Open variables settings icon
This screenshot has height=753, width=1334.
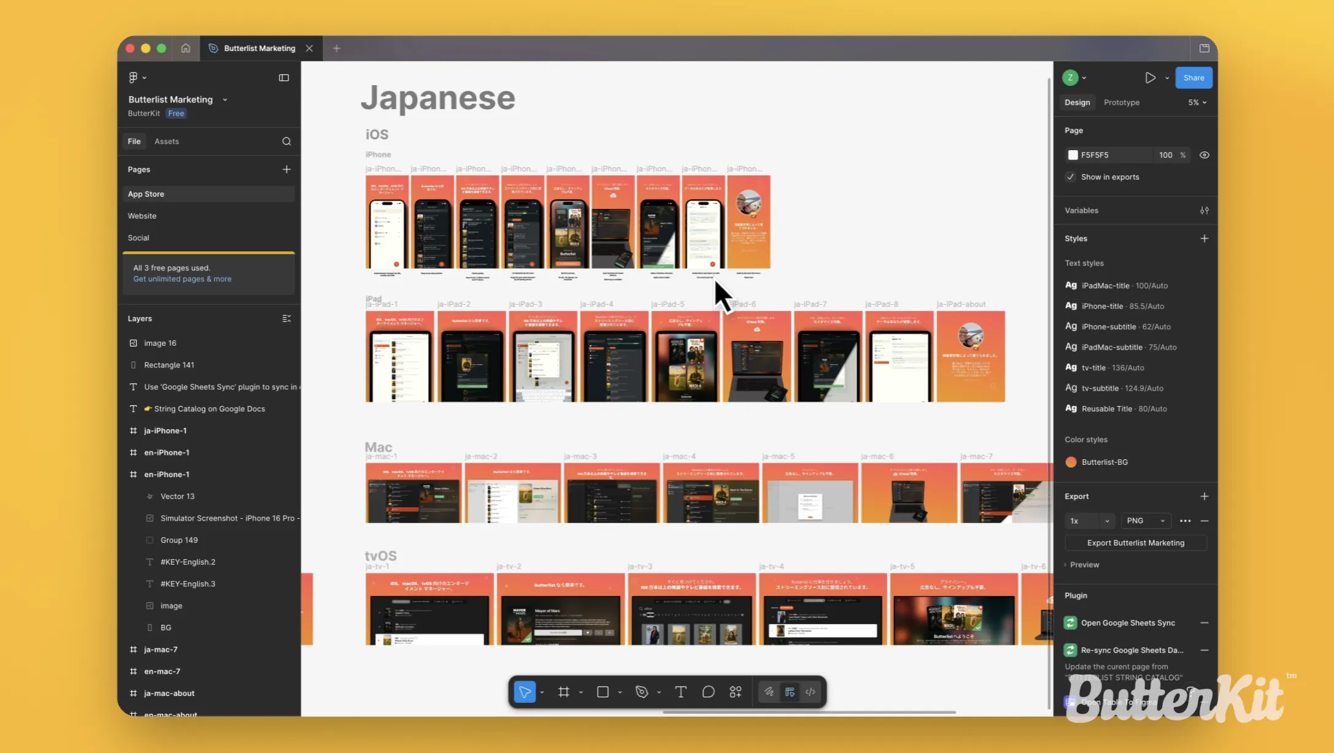[1205, 210]
